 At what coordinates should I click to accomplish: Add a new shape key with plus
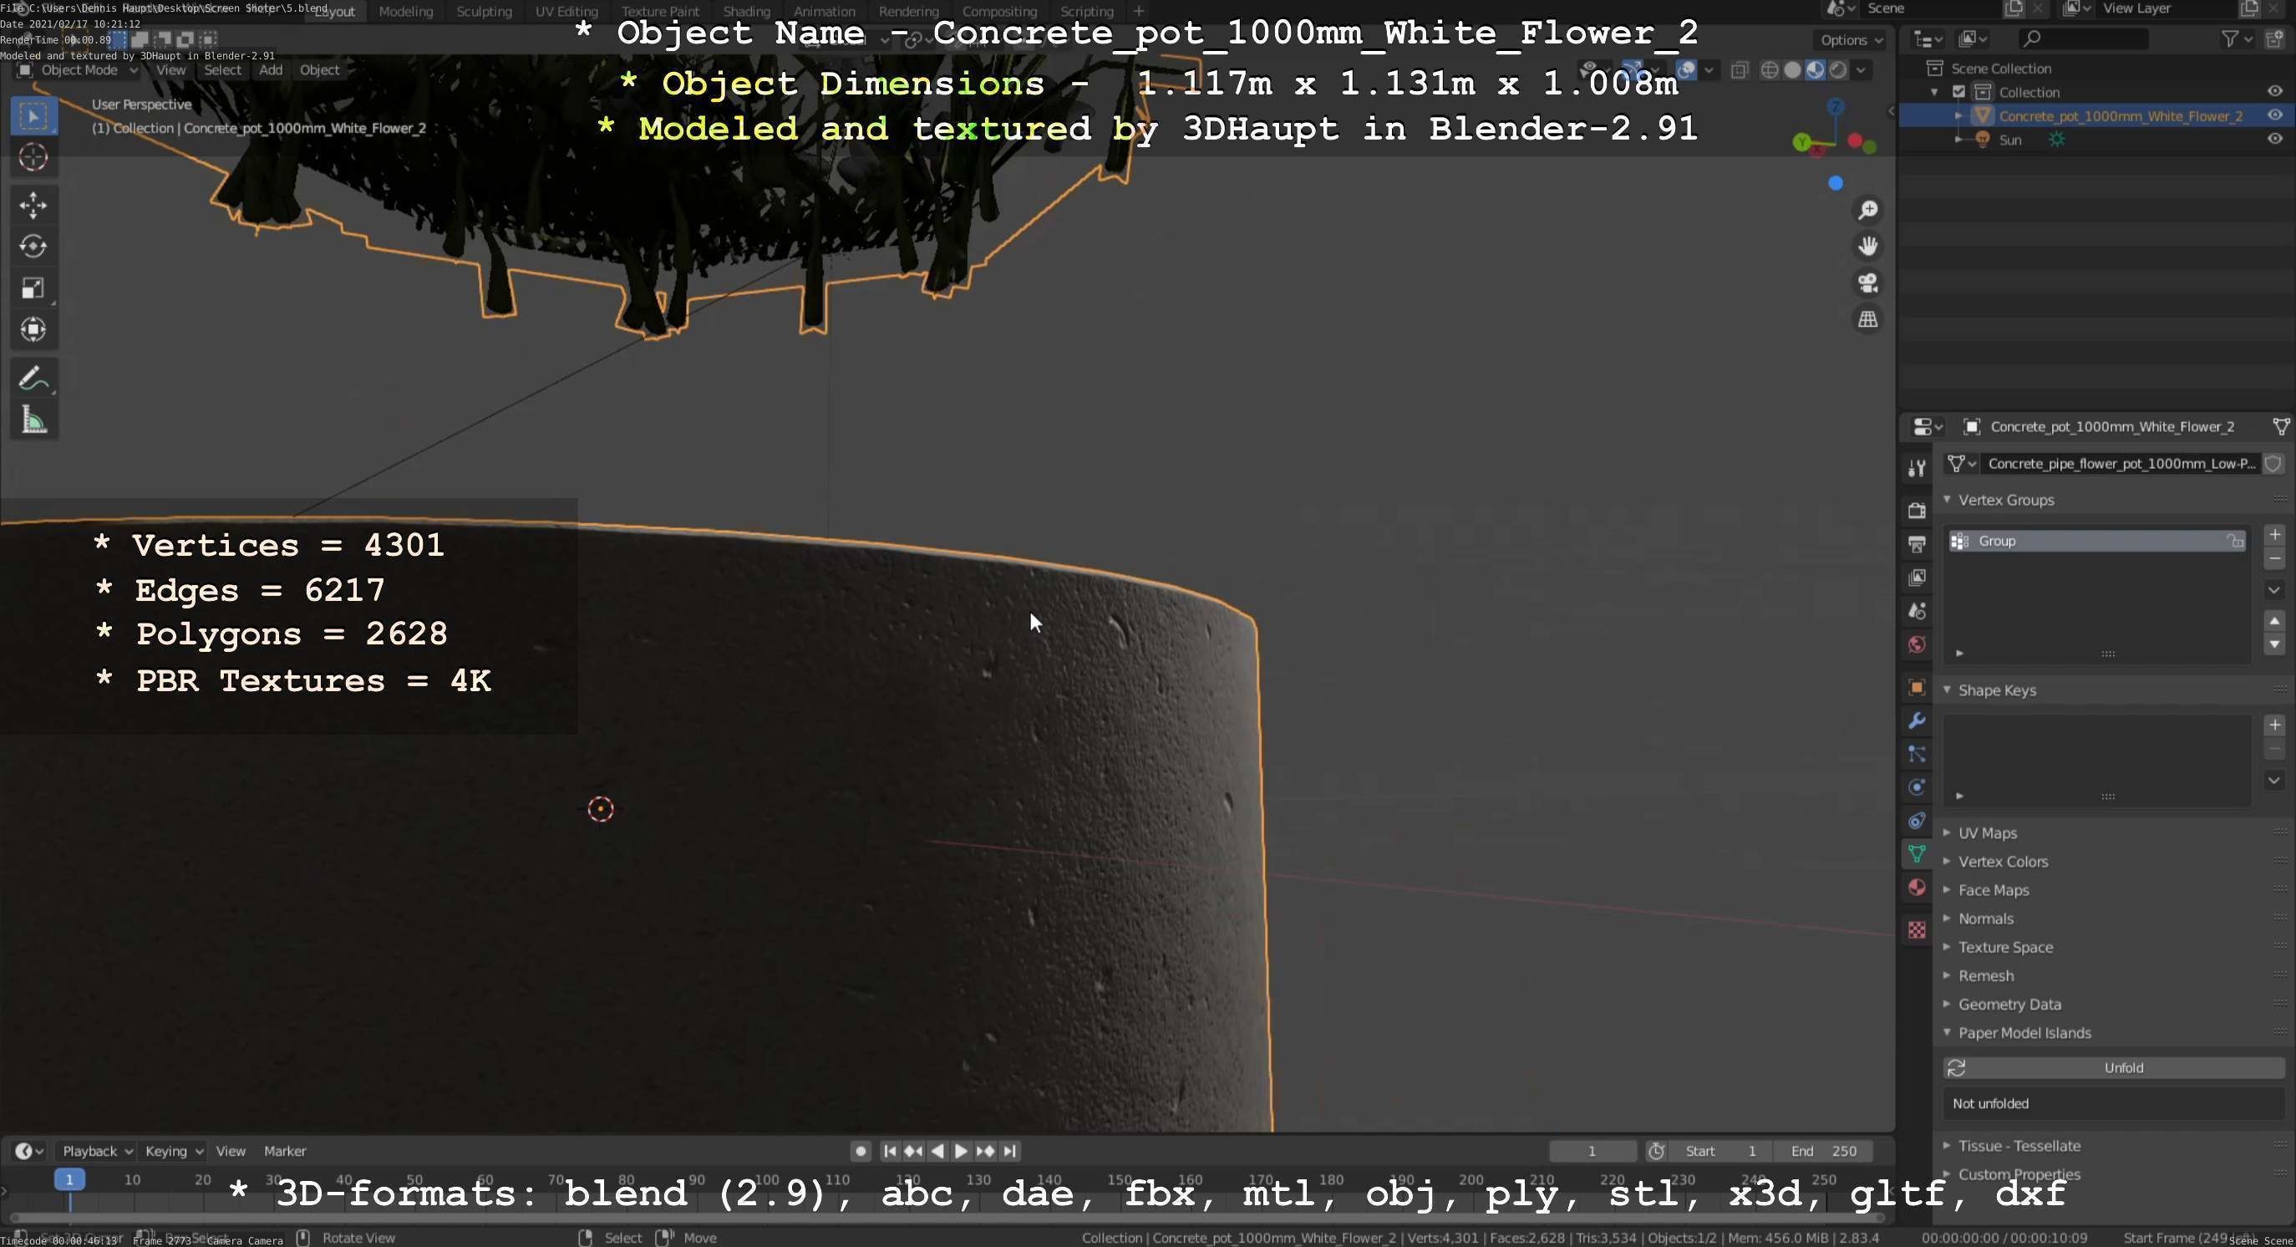tap(2274, 725)
